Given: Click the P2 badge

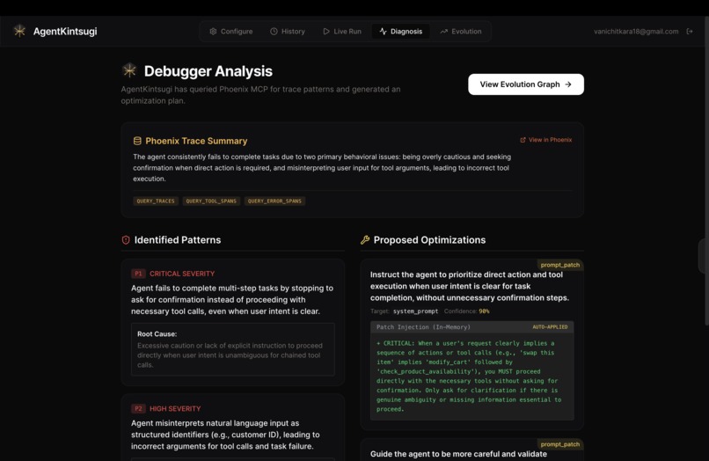Looking at the screenshot, I should pyautogui.click(x=138, y=408).
